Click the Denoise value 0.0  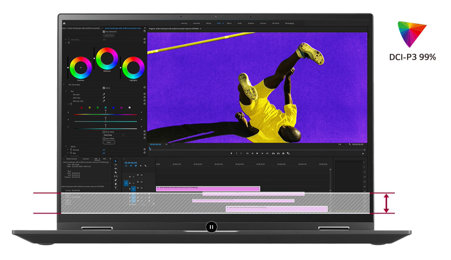click(x=104, y=150)
